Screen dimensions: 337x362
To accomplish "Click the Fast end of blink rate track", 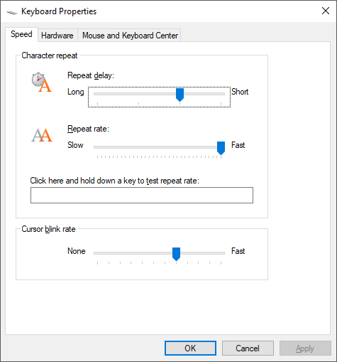I will tap(221, 253).
